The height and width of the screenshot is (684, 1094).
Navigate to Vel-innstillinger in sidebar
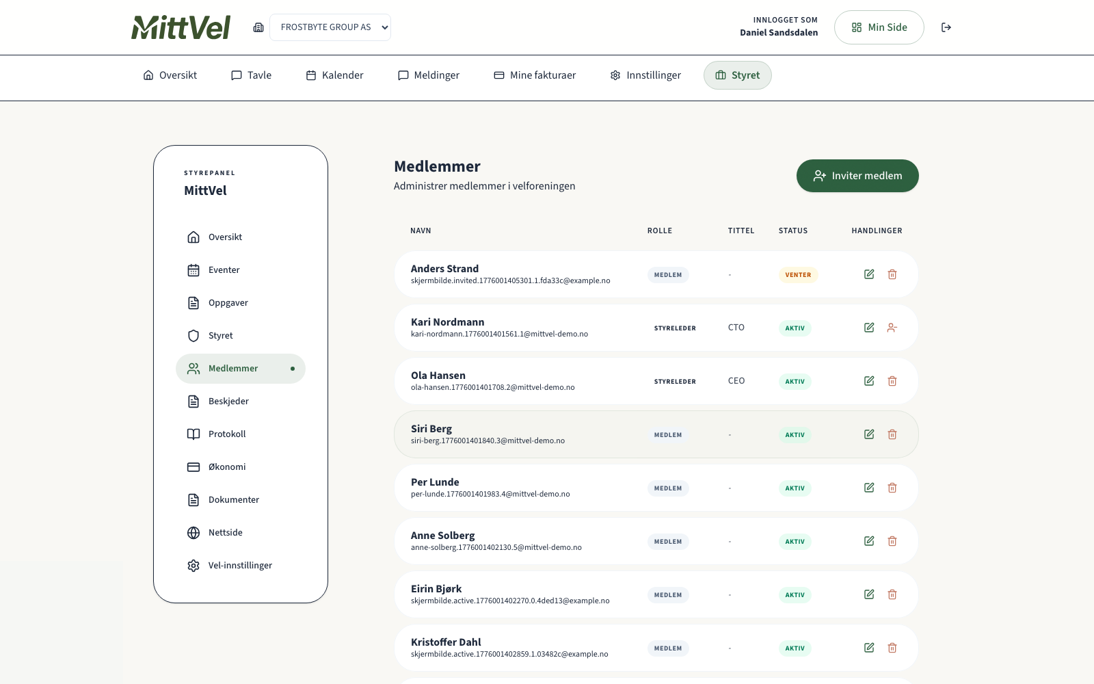coord(240,566)
